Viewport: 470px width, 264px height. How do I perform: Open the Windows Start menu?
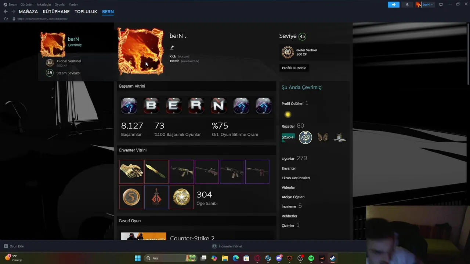(x=138, y=258)
